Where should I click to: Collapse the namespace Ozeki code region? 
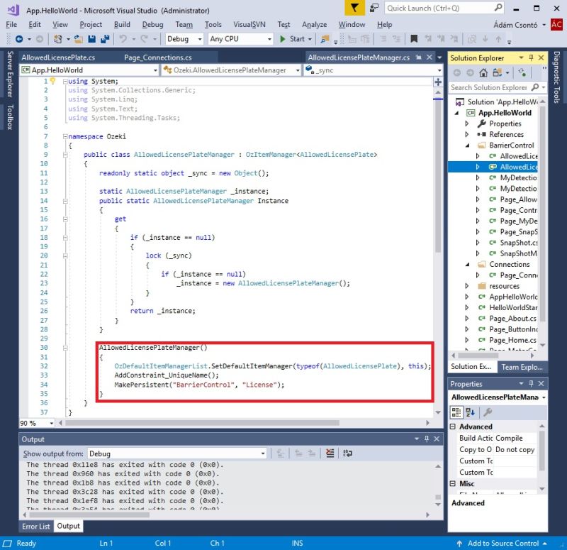tap(64, 136)
